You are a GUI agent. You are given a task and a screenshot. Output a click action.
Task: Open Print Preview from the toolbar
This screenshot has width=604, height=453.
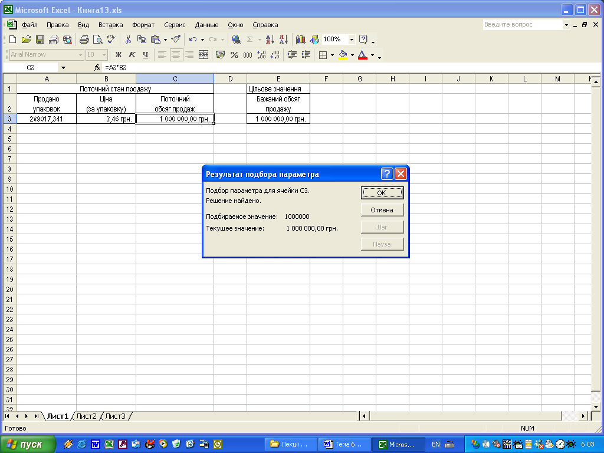coord(98,40)
